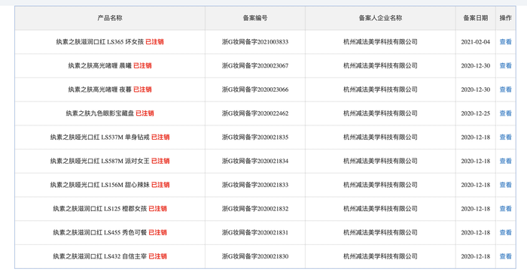View the LS537M 单身钻戒 record via 查看
The height and width of the screenshot is (275, 527).
[x=505, y=137]
